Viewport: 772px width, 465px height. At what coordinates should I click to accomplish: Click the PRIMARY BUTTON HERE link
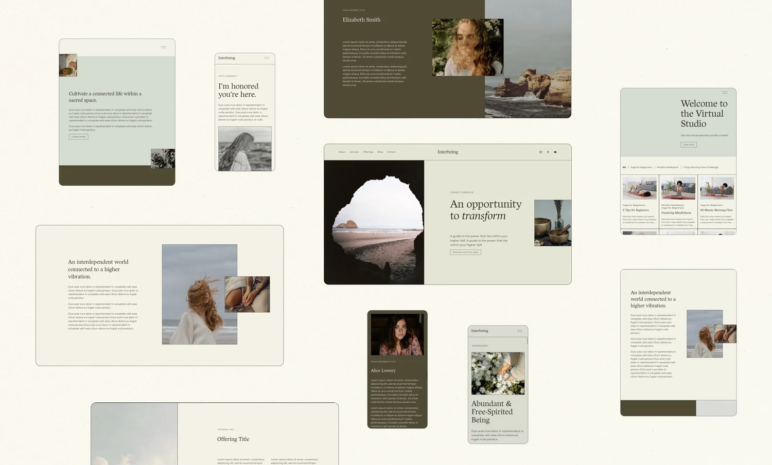coord(465,252)
